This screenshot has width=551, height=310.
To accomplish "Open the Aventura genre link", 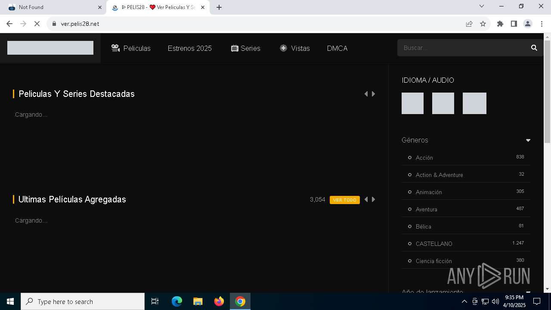I will 427,209.
